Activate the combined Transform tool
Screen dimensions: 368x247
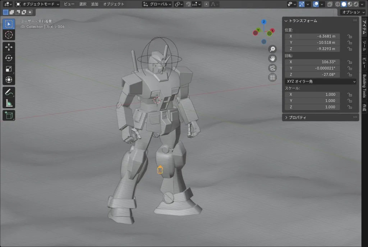point(9,80)
